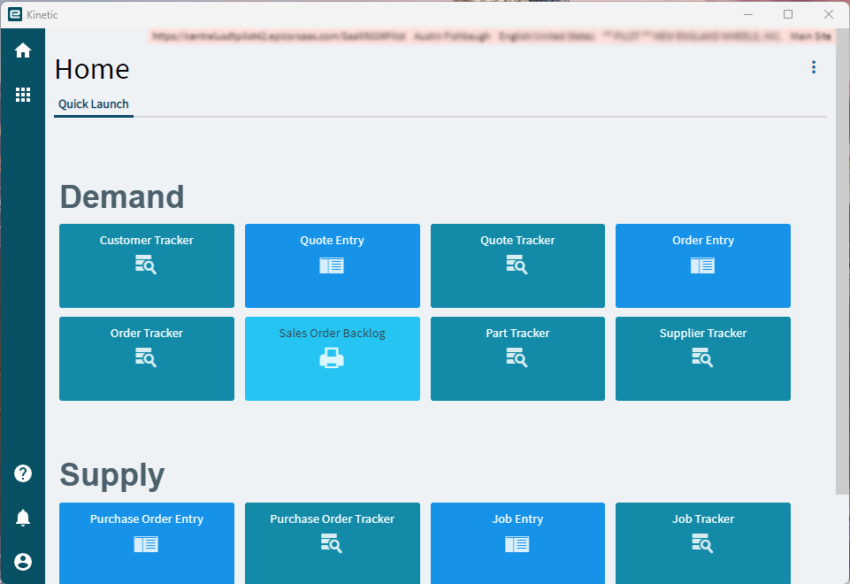
Task: Open the Order Tracker tile
Action: coord(147,359)
